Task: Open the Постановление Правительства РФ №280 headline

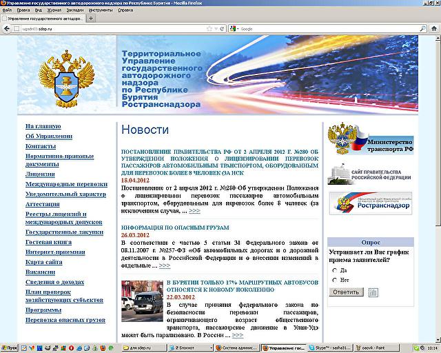Action: tap(220, 162)
